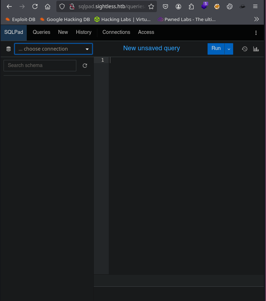Image resolution: width=266 pixels, height=301 pixels.
Task: Expand the choose connection dropdown
Action: click(x=53, y=49)
